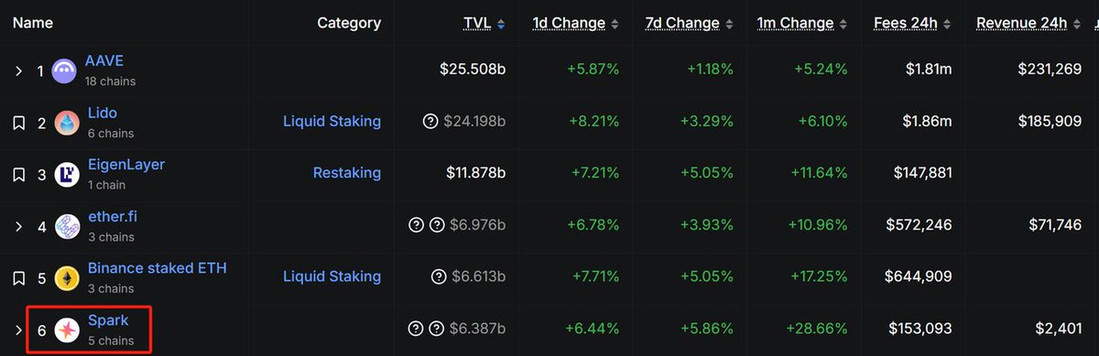Open the Restaking category link
1099x356 pixels.
[347, 173]
